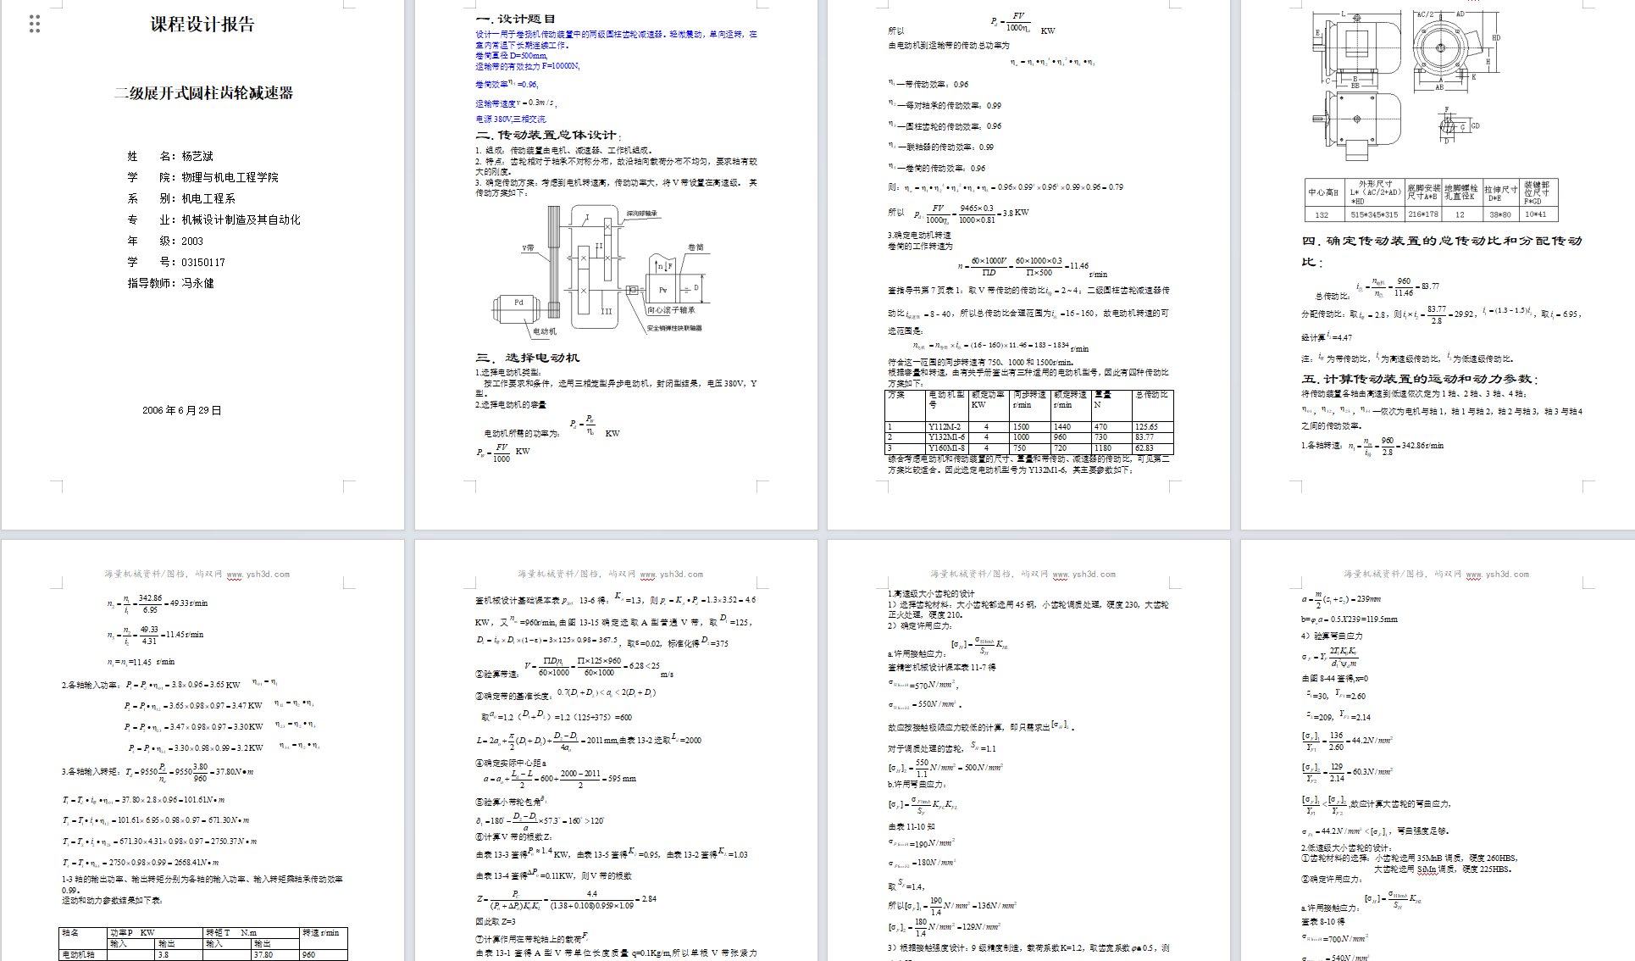Click the motor dimension drawing
Viewport: 1635px width, 961px height.
tap(1406, 85)
